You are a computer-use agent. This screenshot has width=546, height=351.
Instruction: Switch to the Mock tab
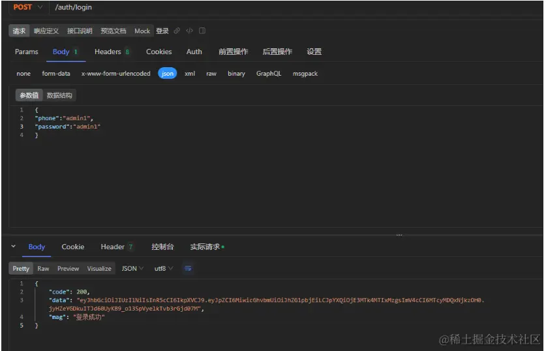pos(142,31)
